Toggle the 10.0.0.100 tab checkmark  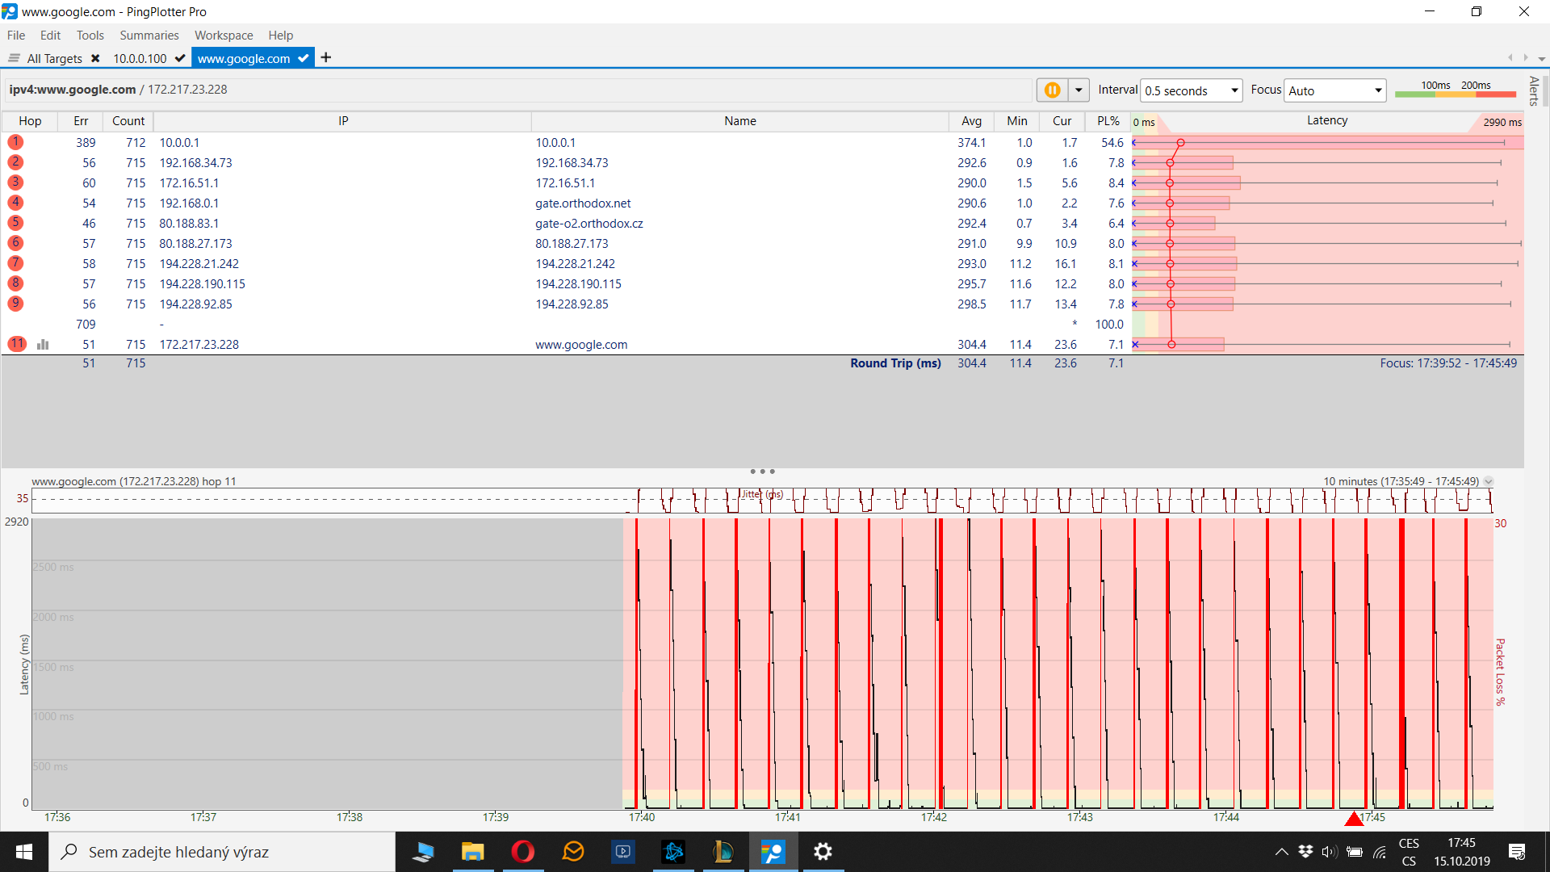(x=180, y=58)
